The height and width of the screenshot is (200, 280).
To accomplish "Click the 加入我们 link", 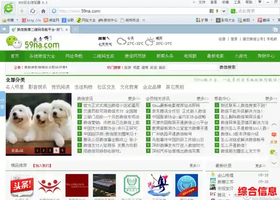I will pos(42,166).
